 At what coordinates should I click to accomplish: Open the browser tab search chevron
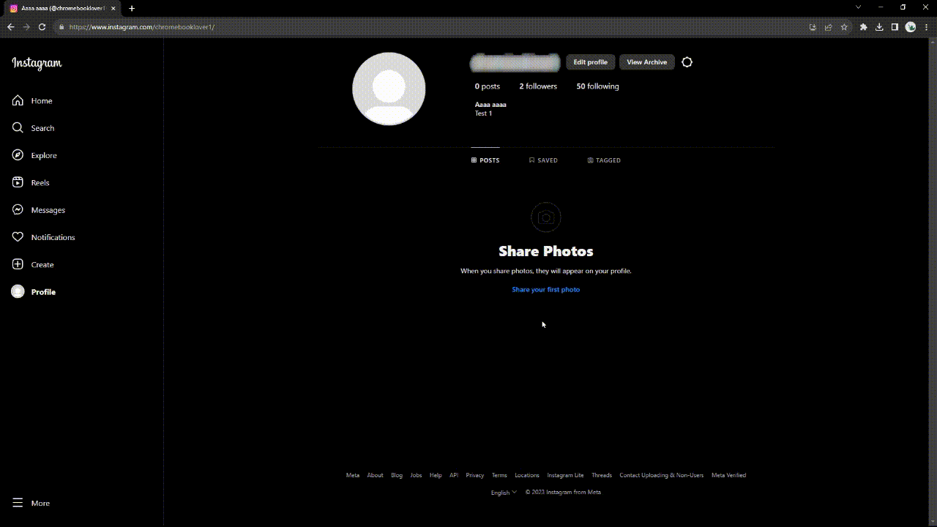(857, 7)
